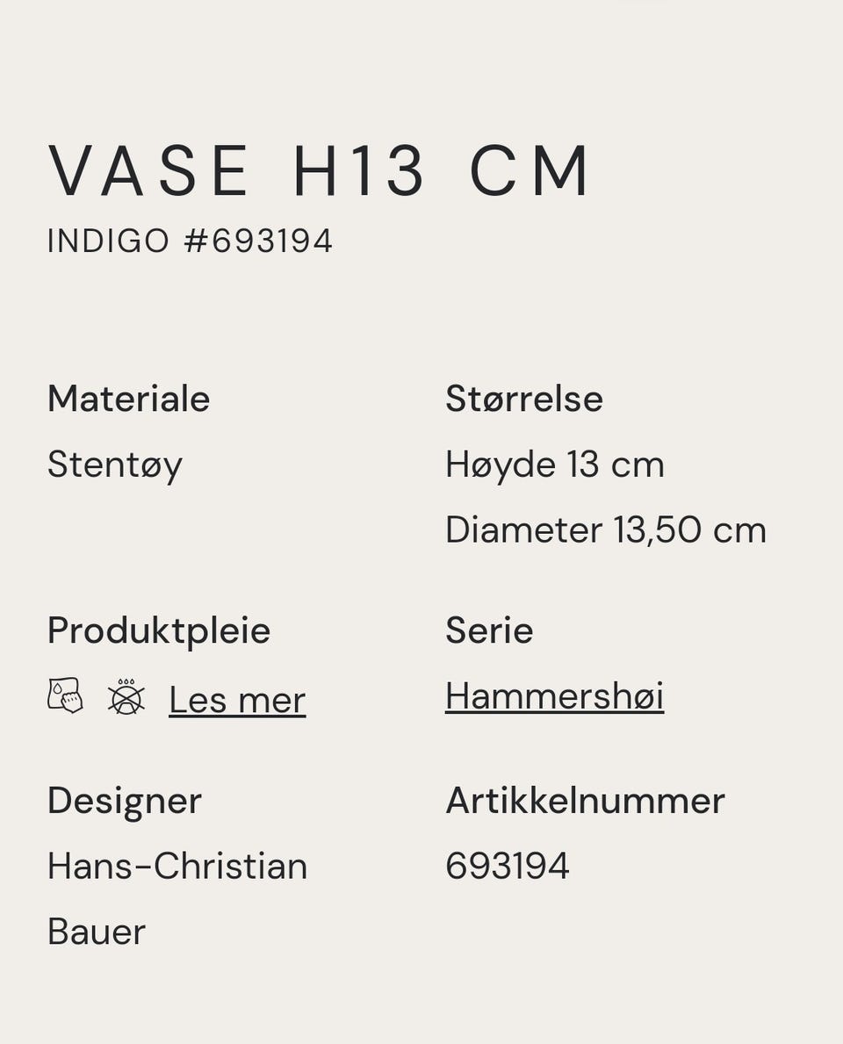843x1044 pixels.
Task: Click the Serie heading
Action: point(489,630)
